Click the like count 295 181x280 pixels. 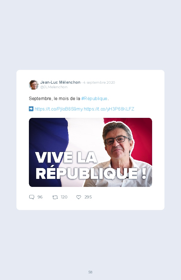[88, 197]
